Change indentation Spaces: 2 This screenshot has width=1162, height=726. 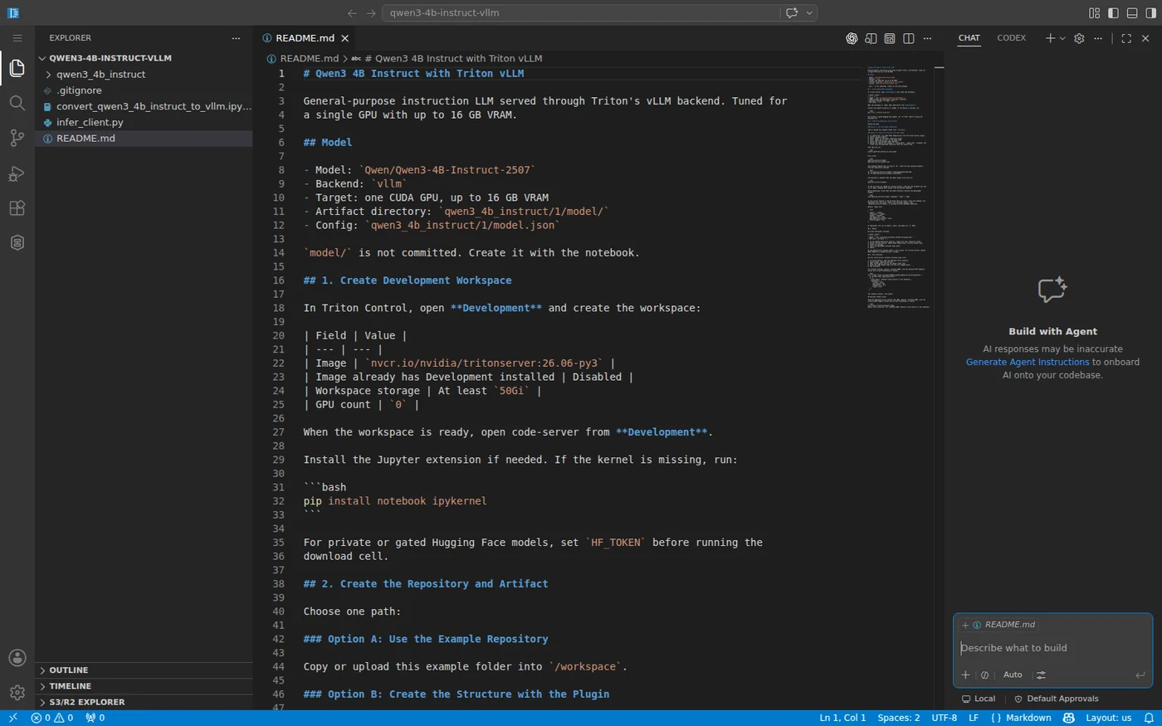point(898,718)
